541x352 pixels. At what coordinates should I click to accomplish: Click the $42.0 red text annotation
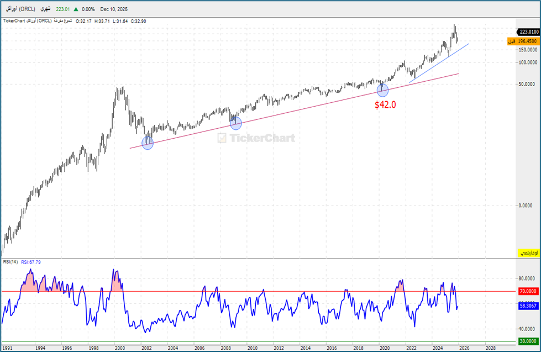[385, 104]
